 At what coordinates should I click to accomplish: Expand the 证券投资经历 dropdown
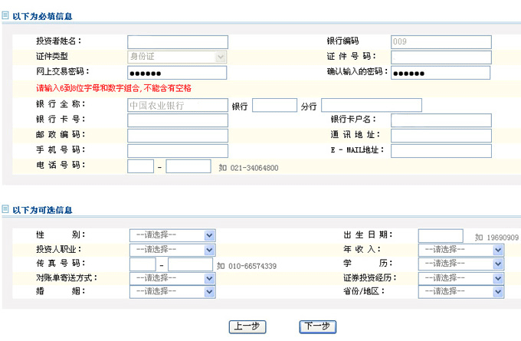pyautogui.click(x=460, y=277)
